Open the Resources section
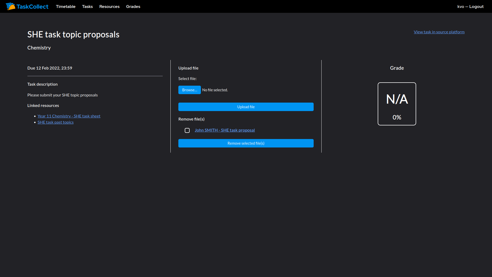The height and width of the screenshot is (277, 492). (x=109, y=7)
